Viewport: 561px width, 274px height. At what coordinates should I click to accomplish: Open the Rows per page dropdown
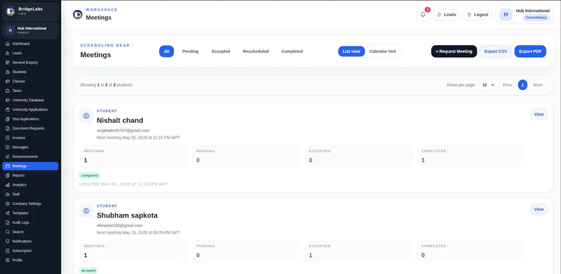(x=486, y=85)
